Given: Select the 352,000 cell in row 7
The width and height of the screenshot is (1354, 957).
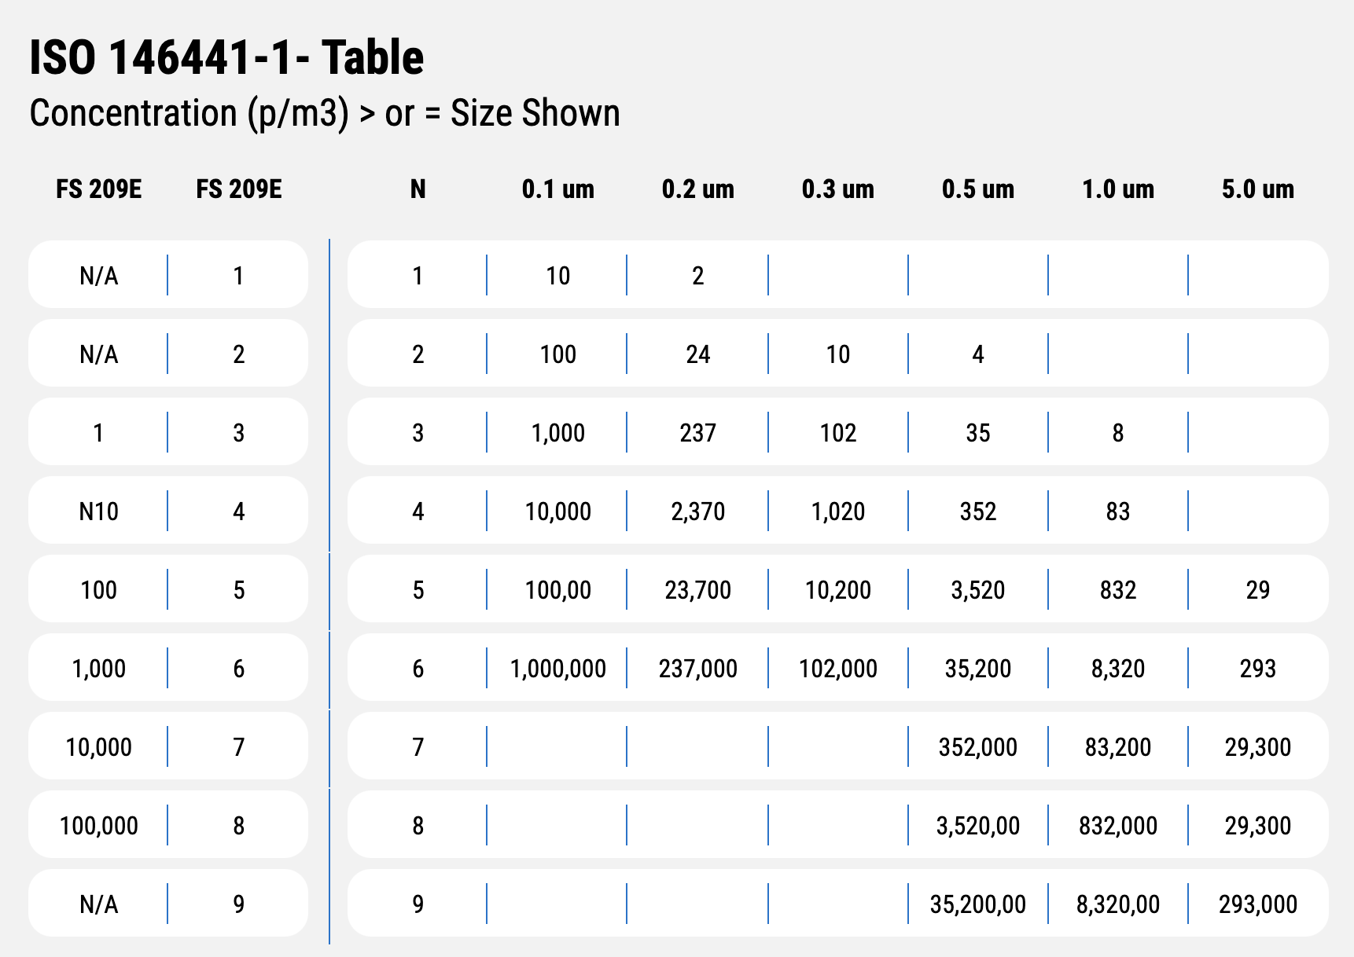Looking at the screenshot, I should click(977, 747).
